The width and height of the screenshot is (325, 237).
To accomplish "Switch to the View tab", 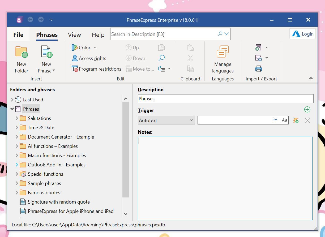I will (74, 35).
